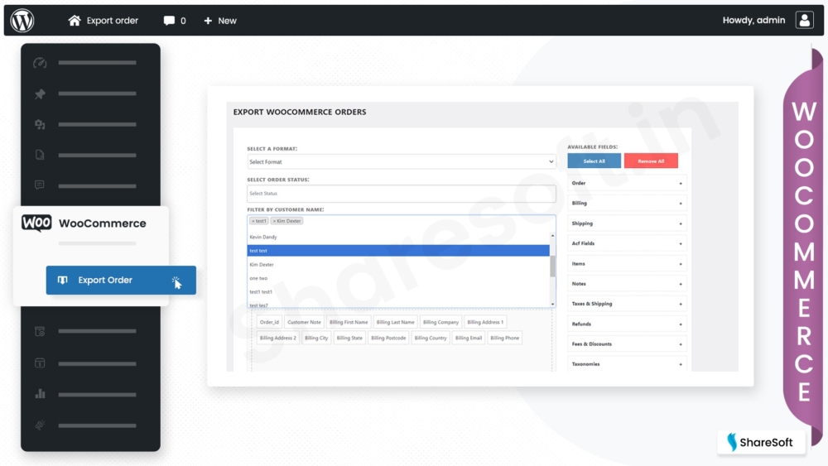Click the Billing City field chip
828x466 pixels.
(316, 338)
